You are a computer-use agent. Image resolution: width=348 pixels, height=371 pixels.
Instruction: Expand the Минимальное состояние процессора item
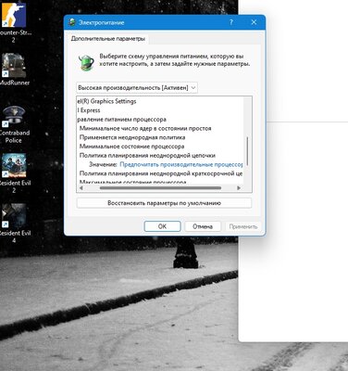[x=131, y=147]
